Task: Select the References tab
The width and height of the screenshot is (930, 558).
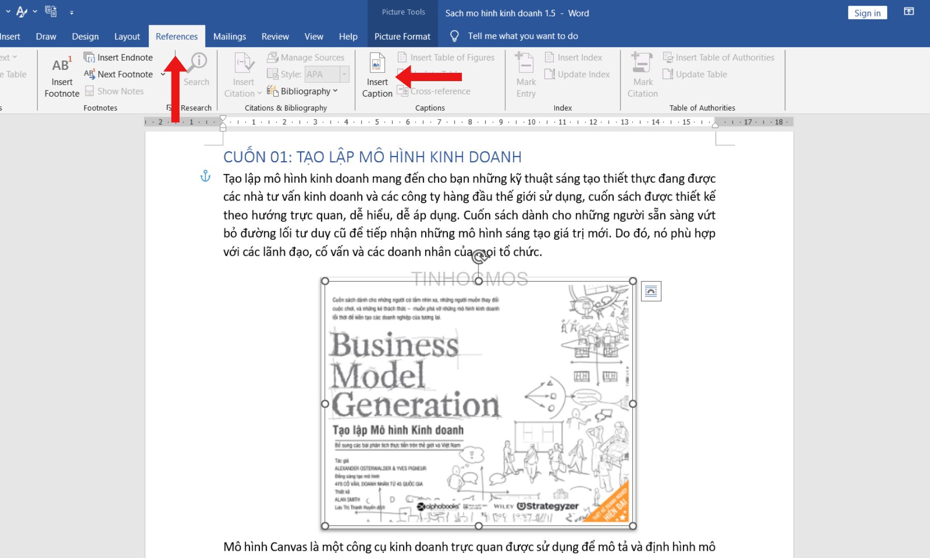Action: 177,36
